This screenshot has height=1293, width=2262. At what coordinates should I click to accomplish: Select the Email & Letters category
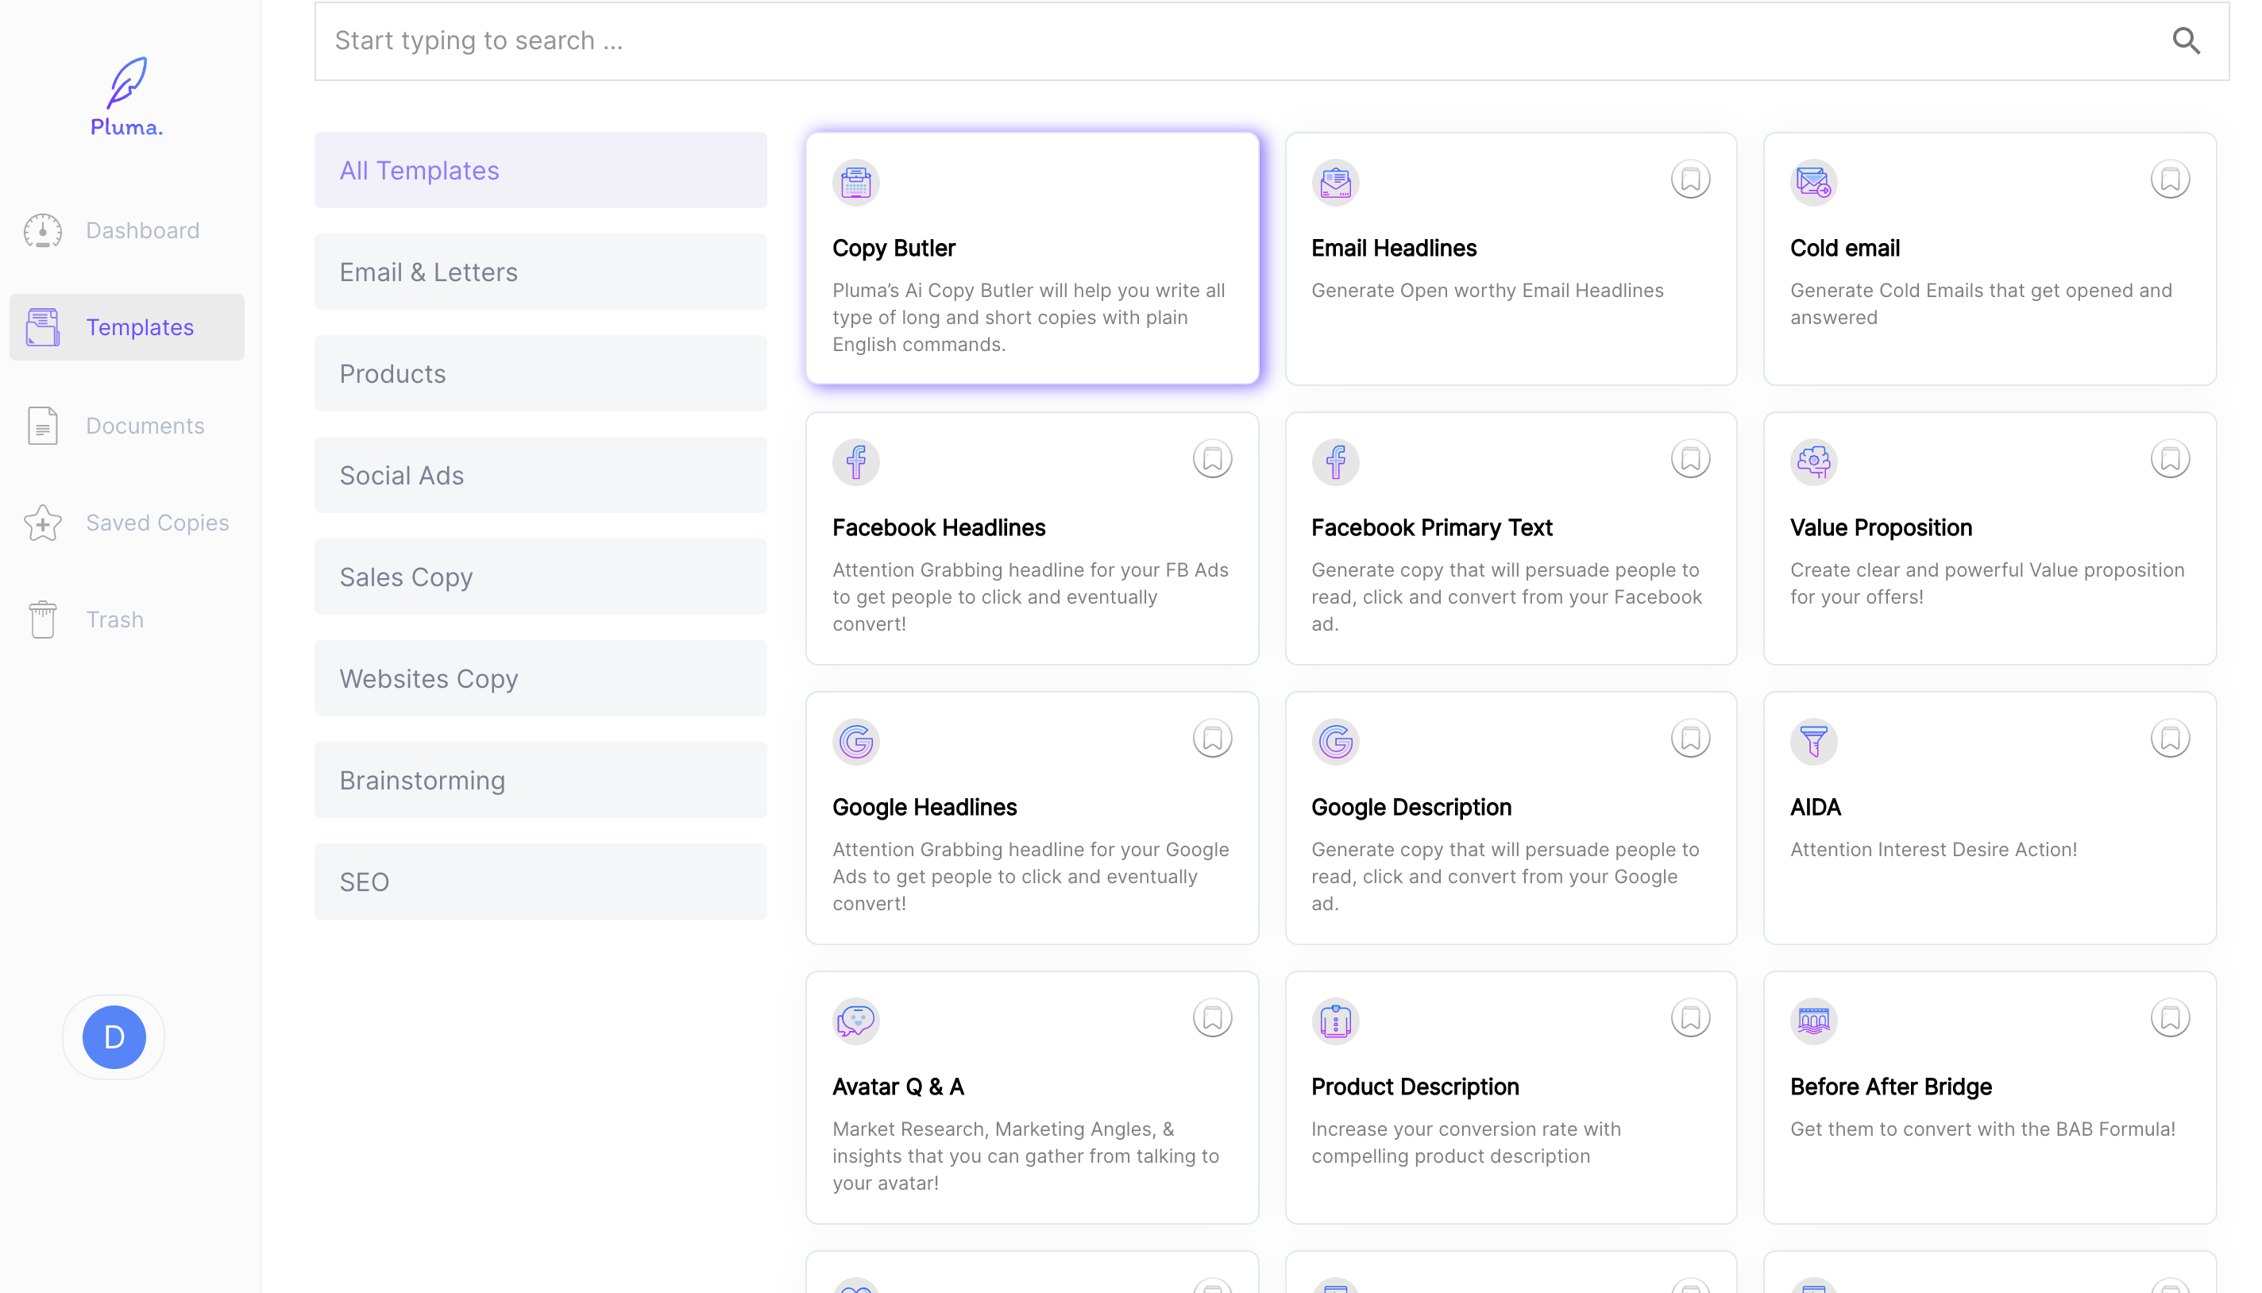tap(540, 272)
